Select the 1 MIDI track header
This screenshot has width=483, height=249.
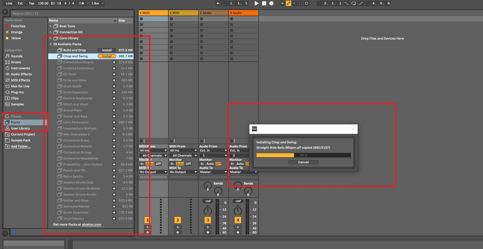tap(154, 13)
